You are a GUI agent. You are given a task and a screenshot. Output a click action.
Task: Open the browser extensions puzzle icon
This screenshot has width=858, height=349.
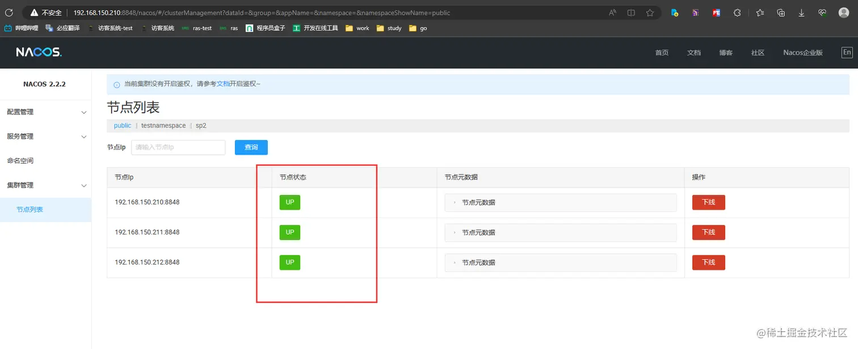pos(737,12)
